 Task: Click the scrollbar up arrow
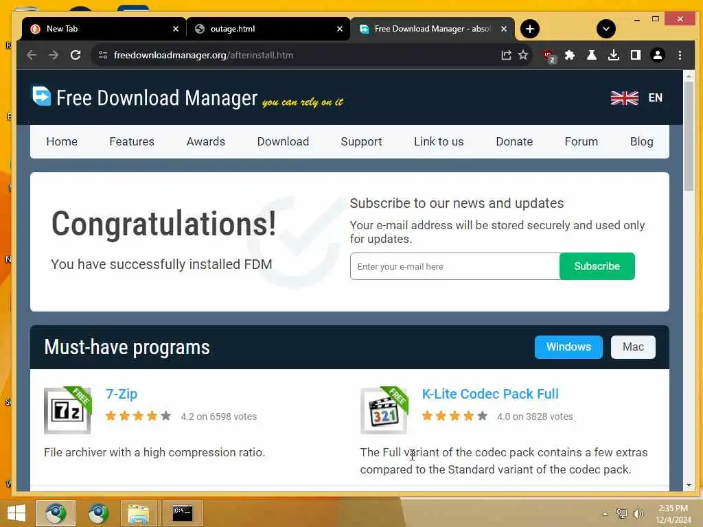pyautogui.click(x=689, y=76)
